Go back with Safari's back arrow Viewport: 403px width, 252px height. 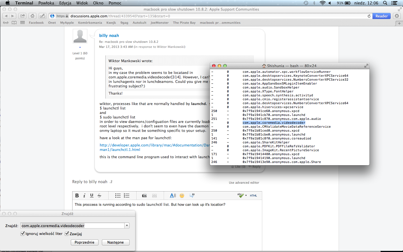coord(6,16)
